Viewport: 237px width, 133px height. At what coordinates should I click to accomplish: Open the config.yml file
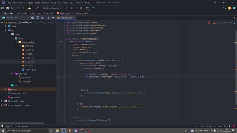(x=26, y=78)
